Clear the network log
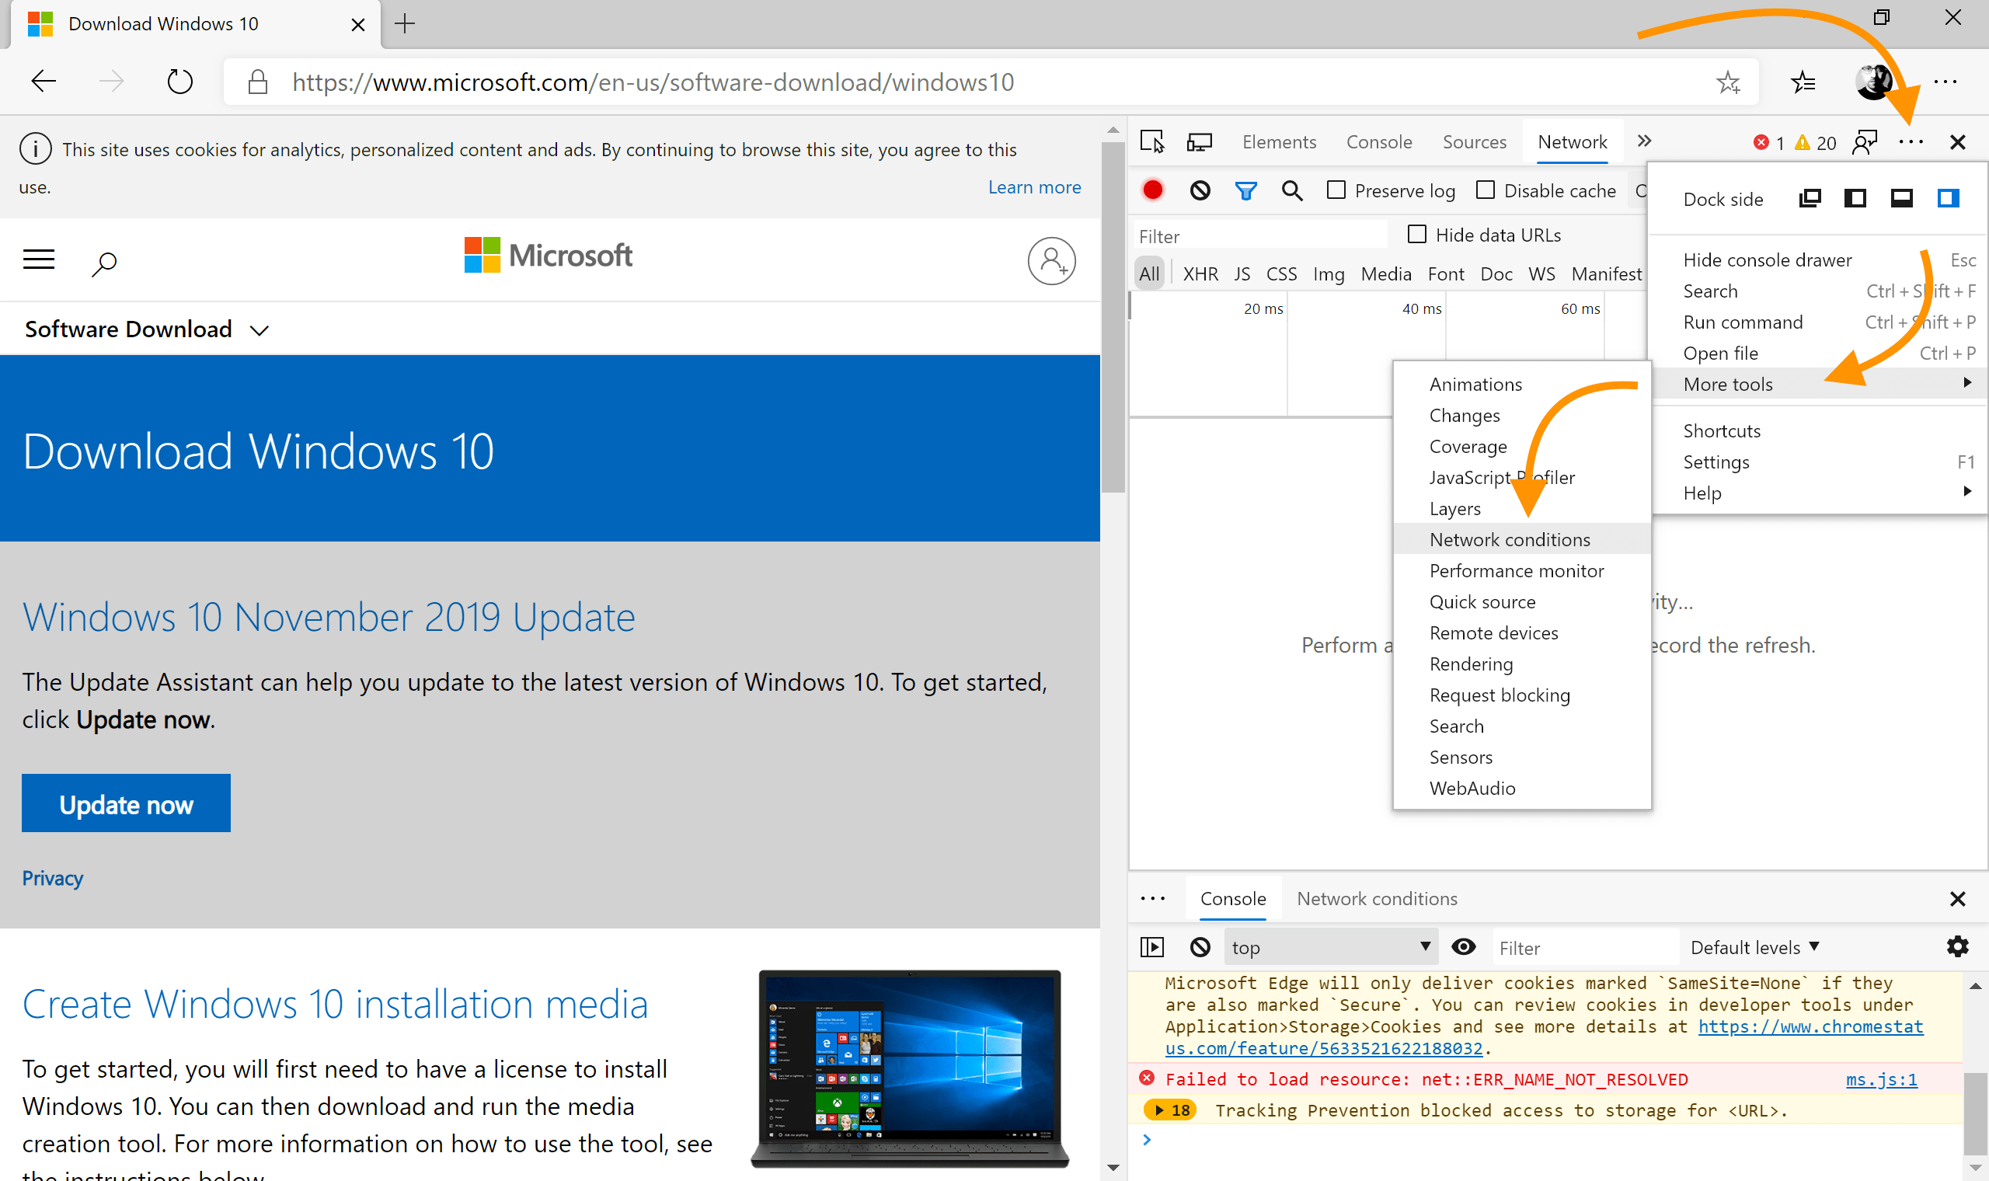Image resolution: width=1989 pixels, height=1181 pixels. click(x=1200, y=190)
